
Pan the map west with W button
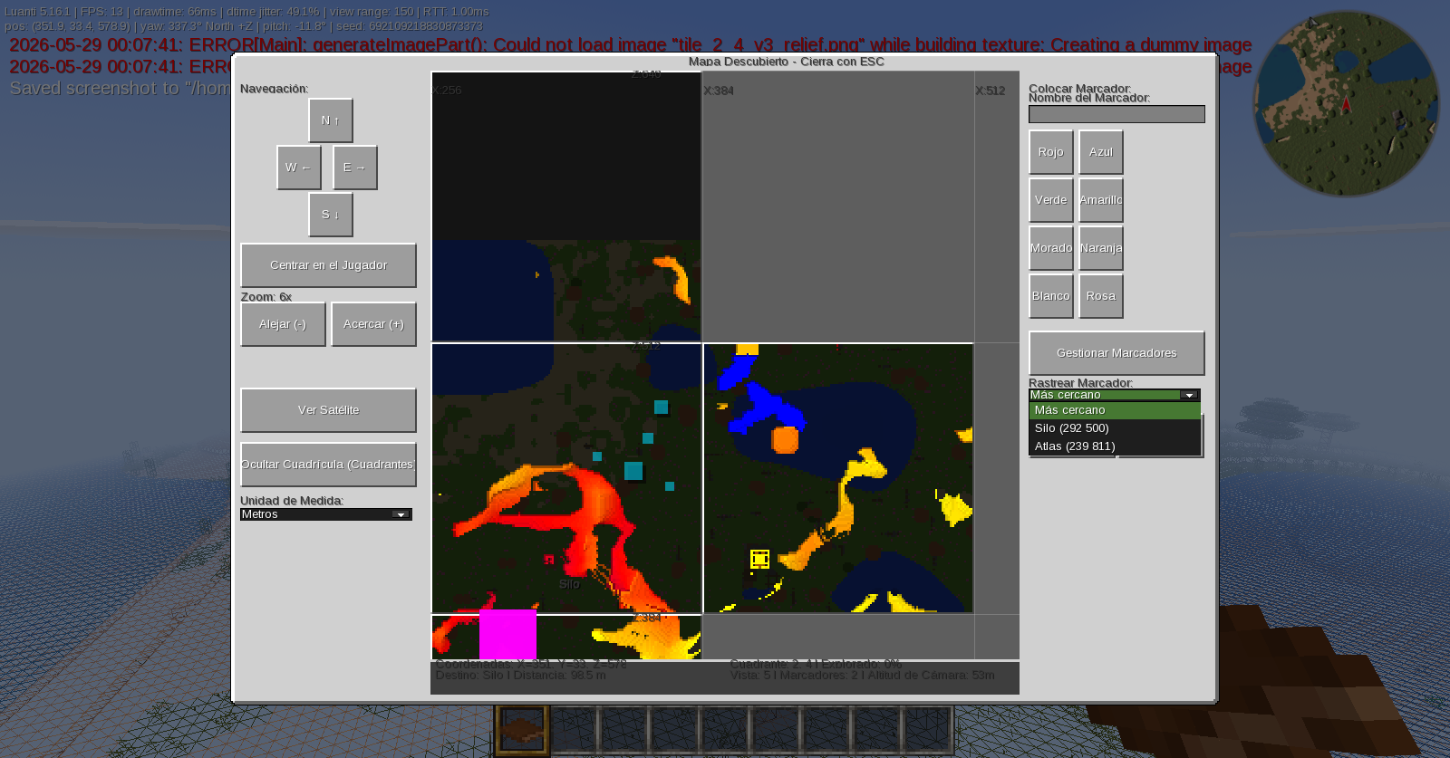299,168
